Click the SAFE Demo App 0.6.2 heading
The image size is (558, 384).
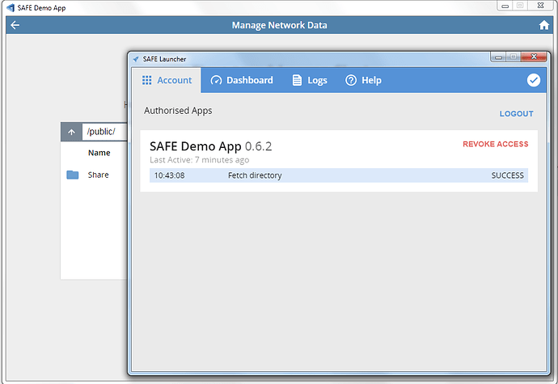pyautogui.click(x=211, y=146)
